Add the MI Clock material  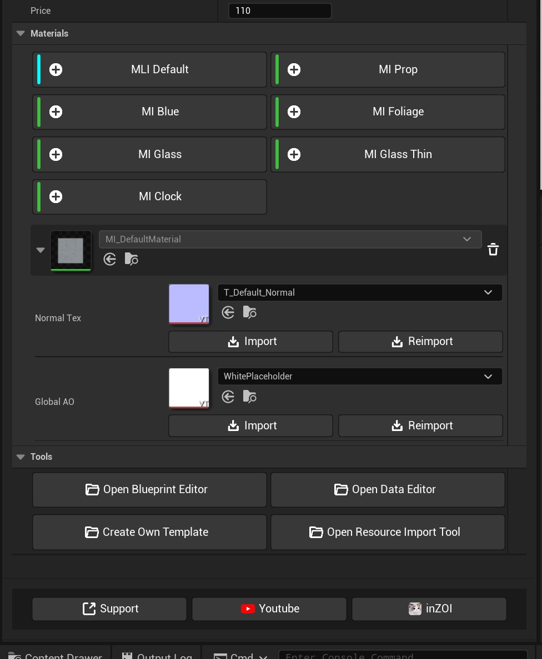[x=149, y=197]
